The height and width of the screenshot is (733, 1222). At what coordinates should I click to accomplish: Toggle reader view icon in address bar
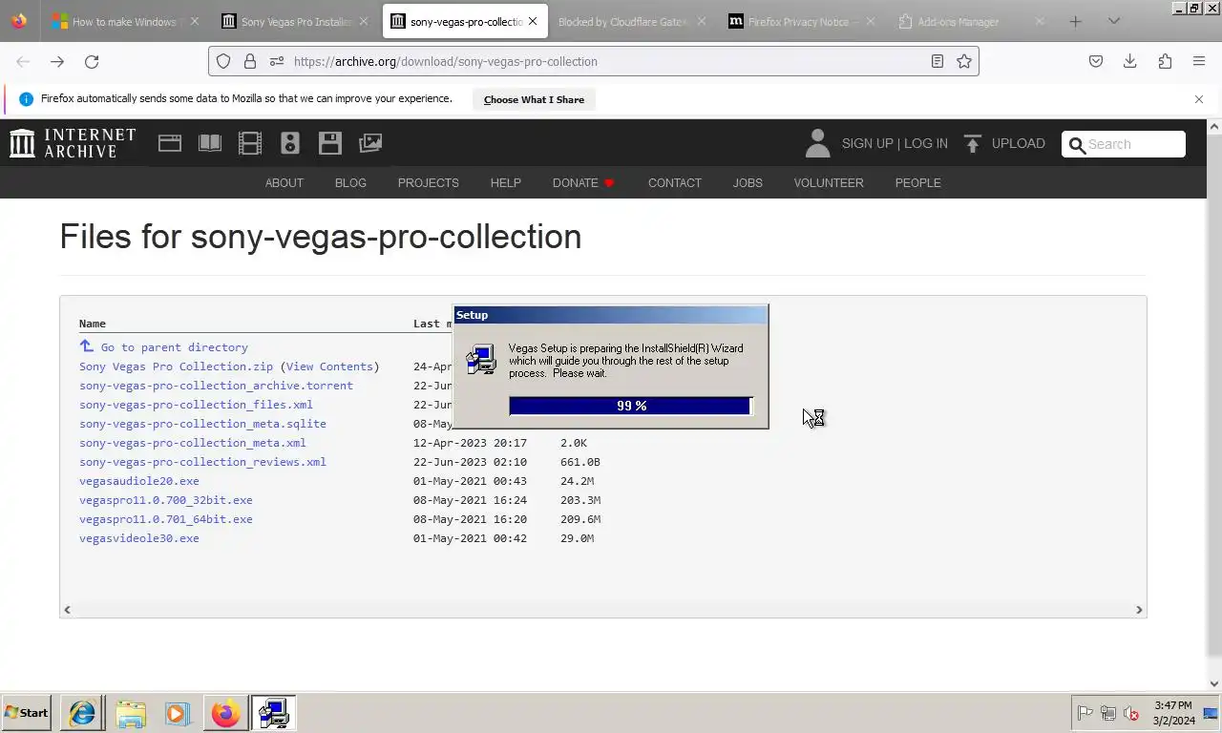[x=938, y=61]
